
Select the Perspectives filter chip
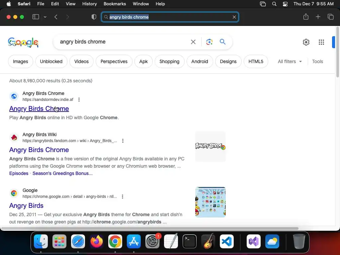114,61
